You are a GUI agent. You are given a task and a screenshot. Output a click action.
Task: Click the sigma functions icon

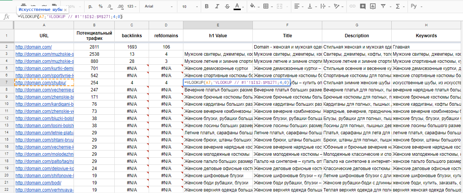coord(397,6)
